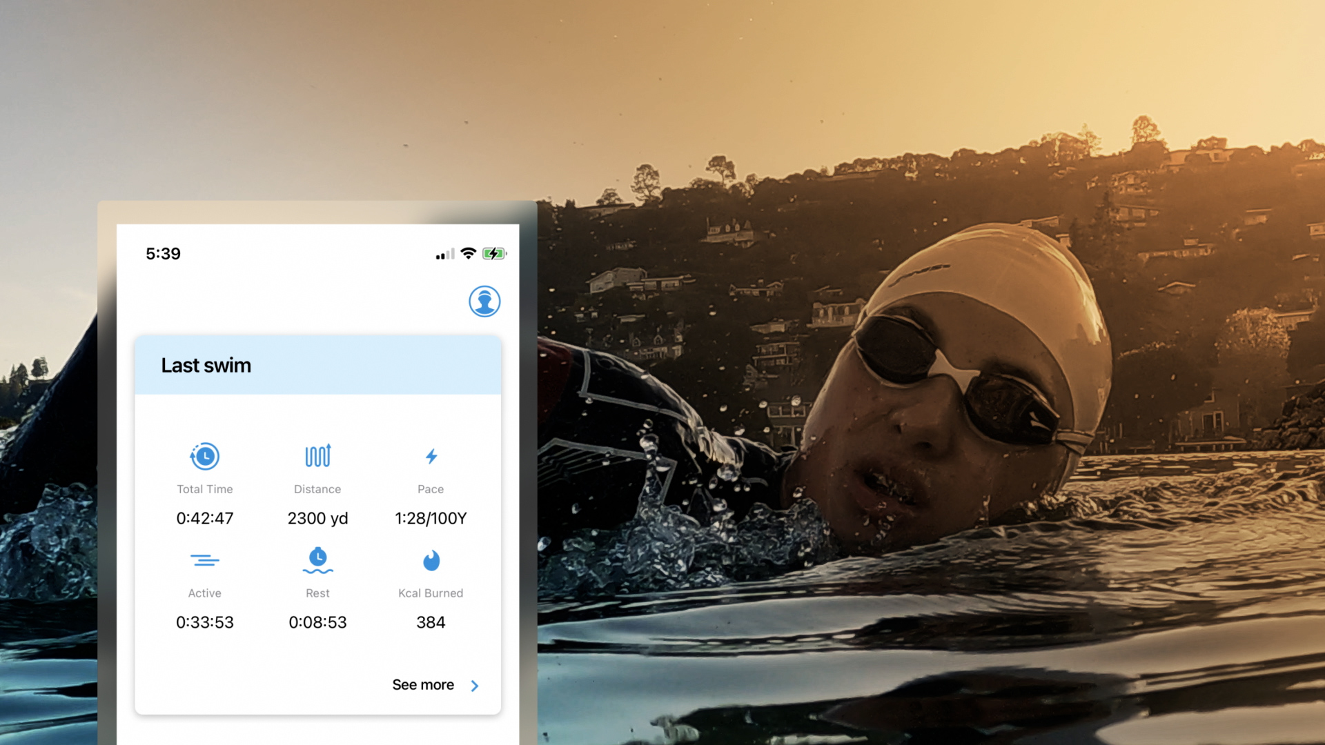The image size is (1325, 745).
Task: Click the 5:39 status bar clock
Action: coord(163,254)
